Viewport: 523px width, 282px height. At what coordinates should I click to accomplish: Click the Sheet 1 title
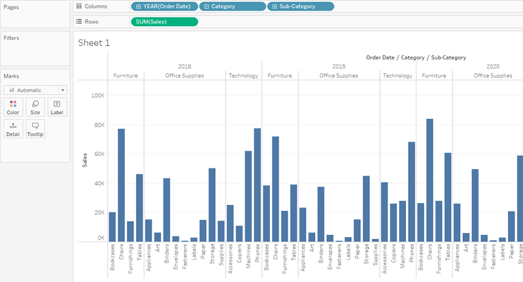(x=94, y=43)
